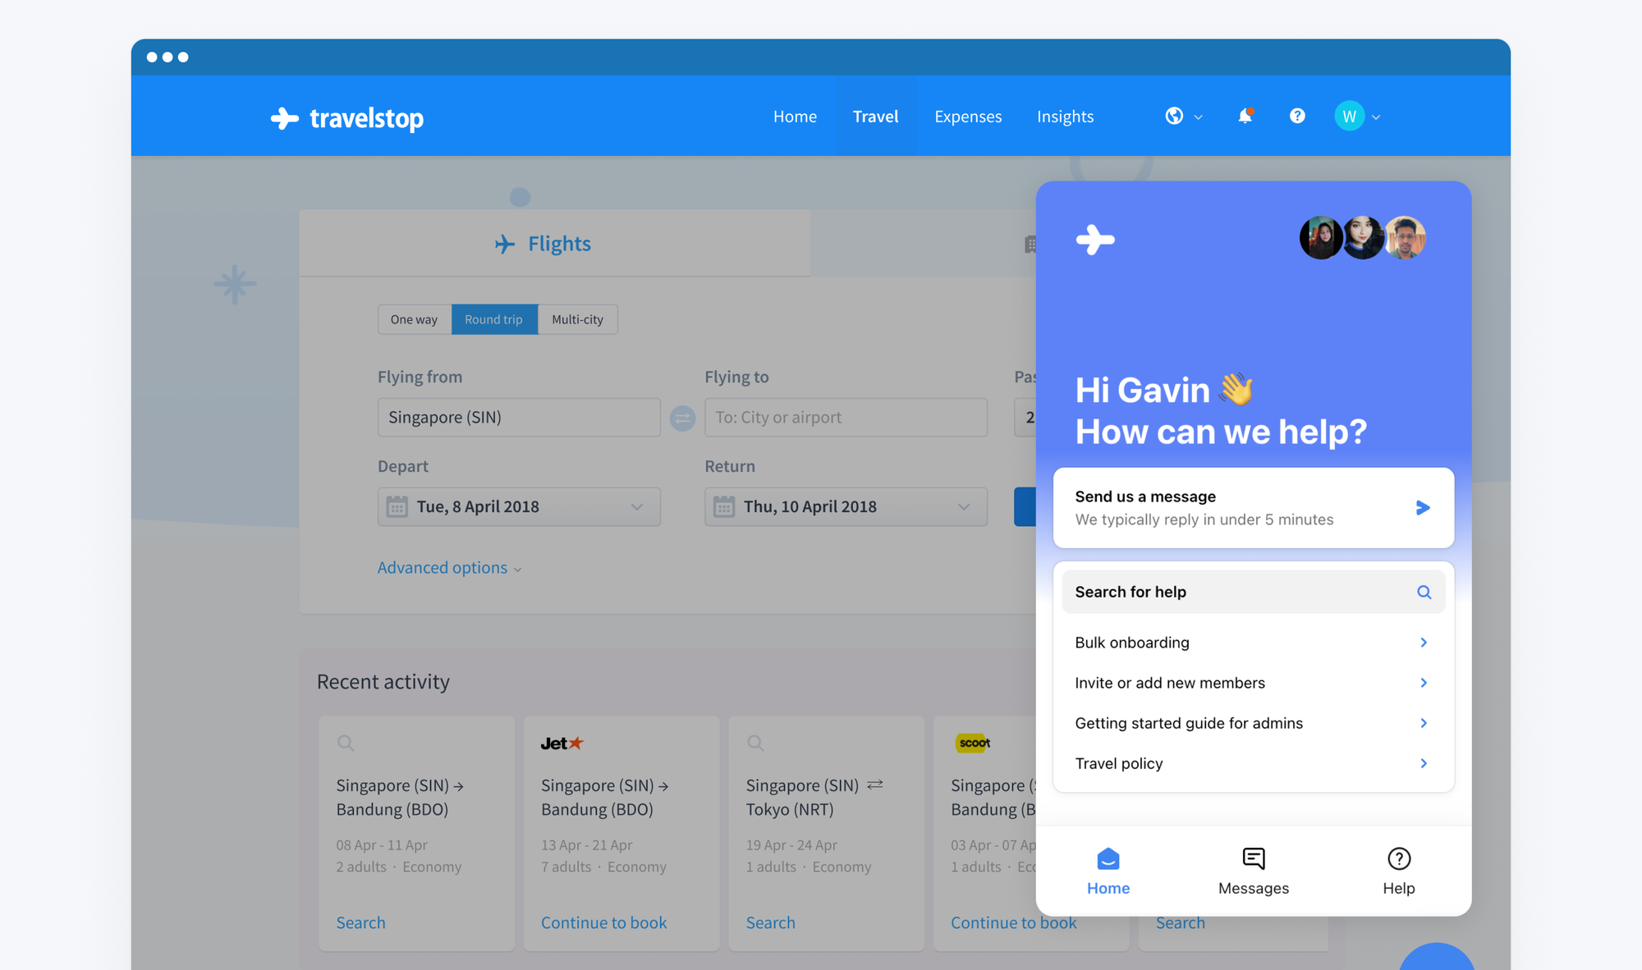Switch to the Flights tab
The width and height of the screenshot is (1642, 970).
coord(555,243)
